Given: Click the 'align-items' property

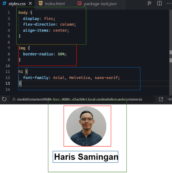Looking at the screenshot, I should click(x=36, y=30).
